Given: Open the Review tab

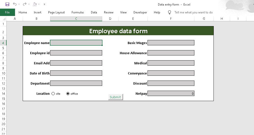Looking at the screenshot, I should [109, 12].
